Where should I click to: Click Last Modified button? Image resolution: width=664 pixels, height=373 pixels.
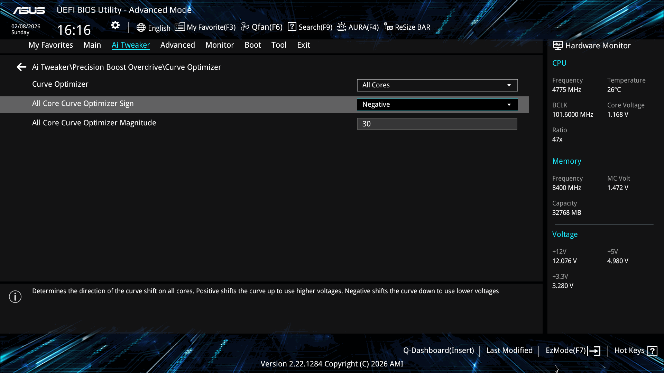509,351
